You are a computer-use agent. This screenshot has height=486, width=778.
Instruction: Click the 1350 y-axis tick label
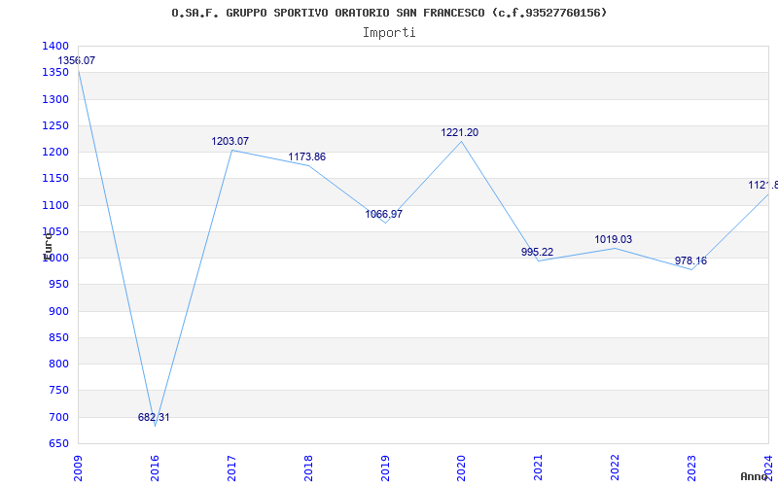tap(55, 72)
